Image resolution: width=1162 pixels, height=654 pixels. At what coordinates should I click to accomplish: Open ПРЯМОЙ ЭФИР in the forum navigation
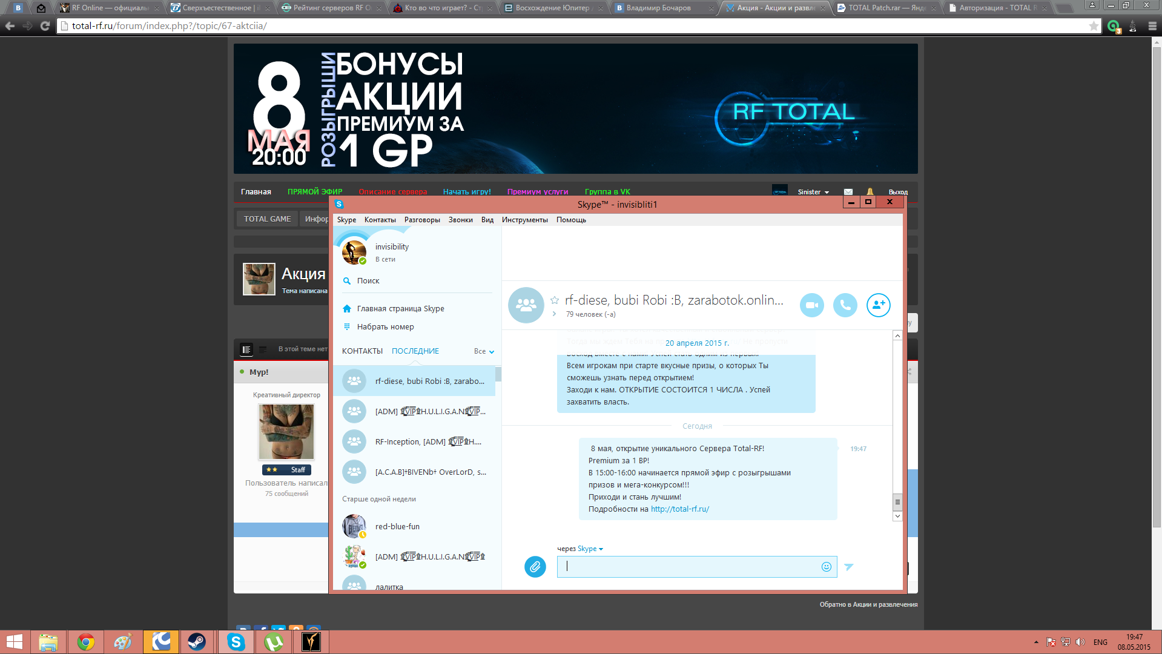tap(315, 192)
